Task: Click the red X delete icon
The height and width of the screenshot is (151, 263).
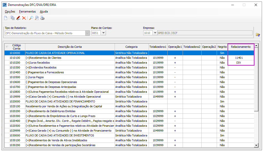Action: coord(24,18)
